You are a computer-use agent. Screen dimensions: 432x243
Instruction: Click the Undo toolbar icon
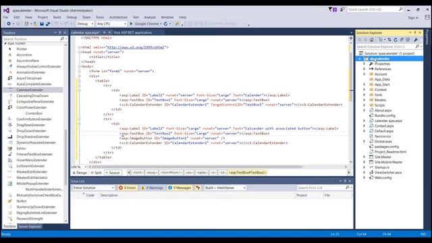(x=56, y=24)
